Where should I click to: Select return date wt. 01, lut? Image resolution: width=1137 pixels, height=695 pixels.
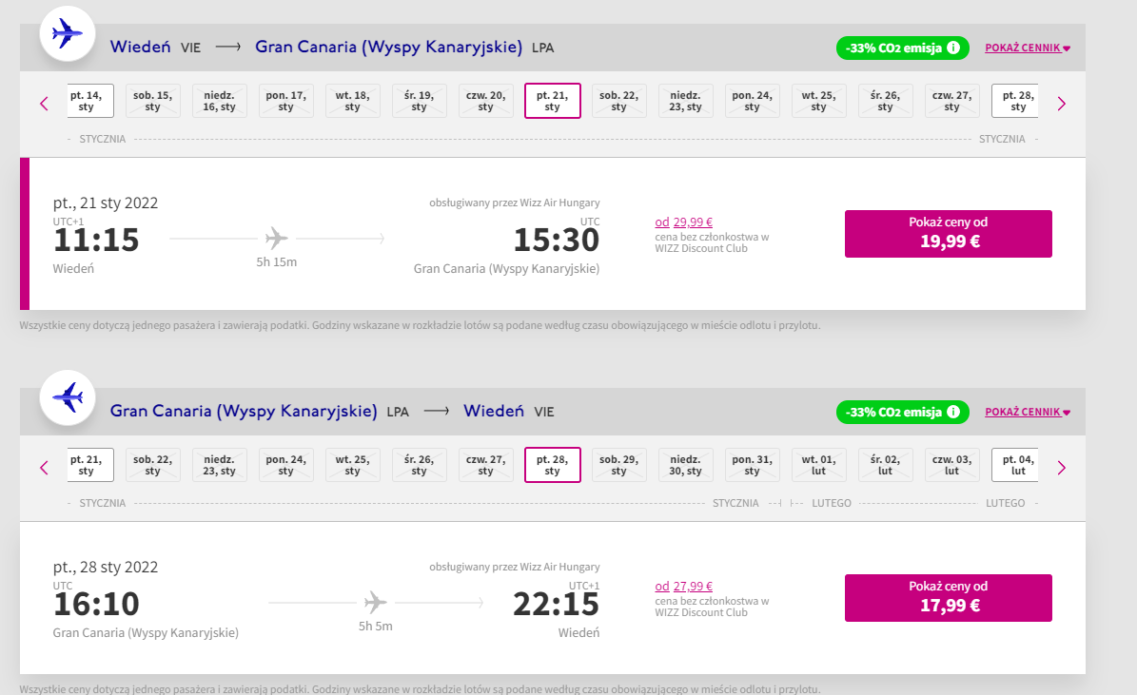tap(819, 465)
